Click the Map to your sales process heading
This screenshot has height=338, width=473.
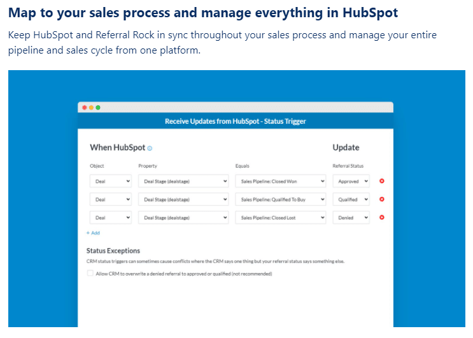coord(203,13)
